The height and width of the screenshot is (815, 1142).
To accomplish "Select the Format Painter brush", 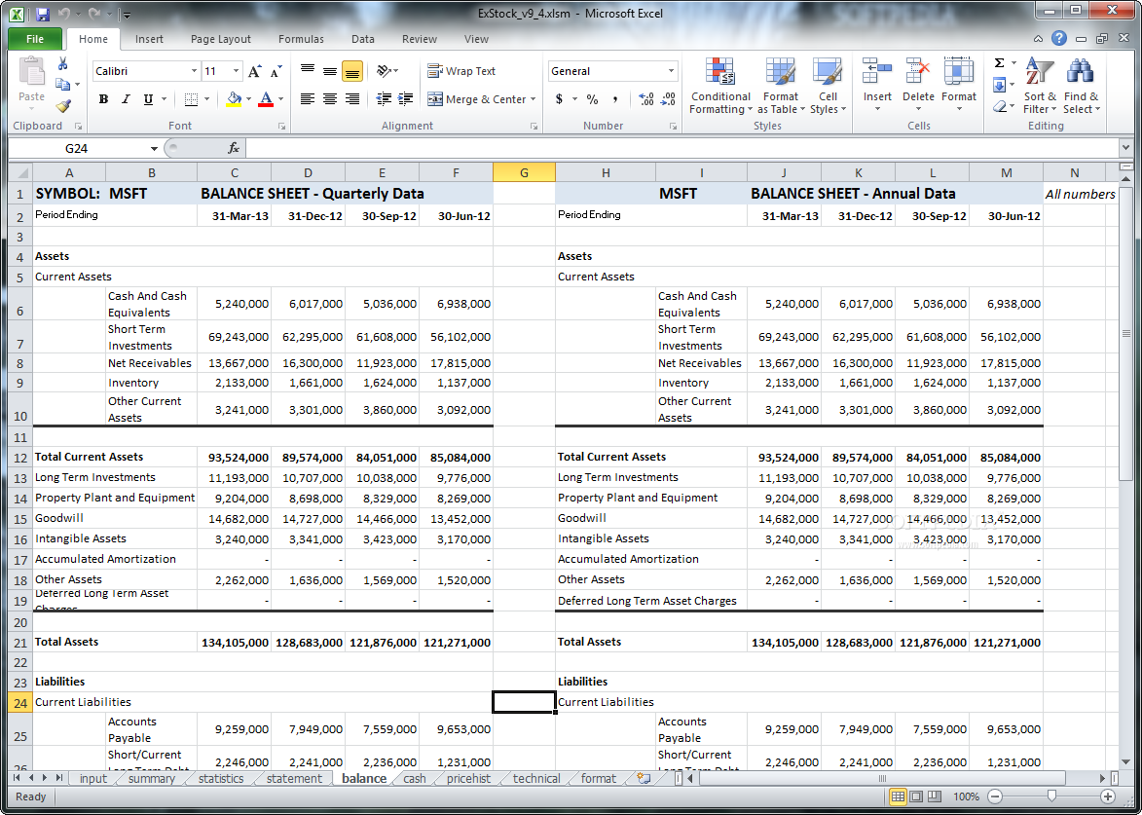I will pyautogui.click(x=63, y=106).
